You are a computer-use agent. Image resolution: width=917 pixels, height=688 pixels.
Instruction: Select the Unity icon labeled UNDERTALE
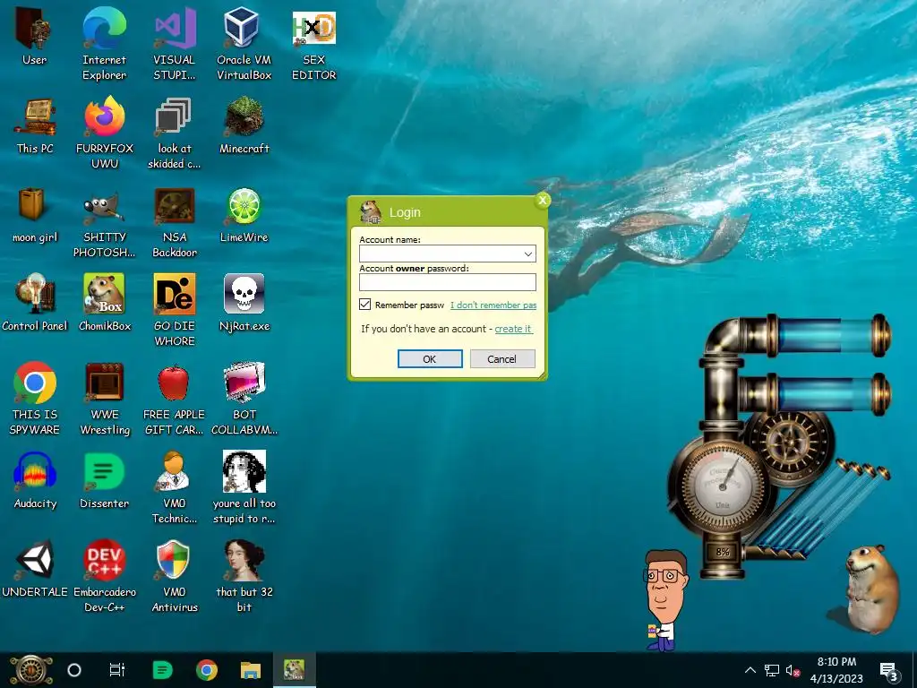[x=35, y=569]
